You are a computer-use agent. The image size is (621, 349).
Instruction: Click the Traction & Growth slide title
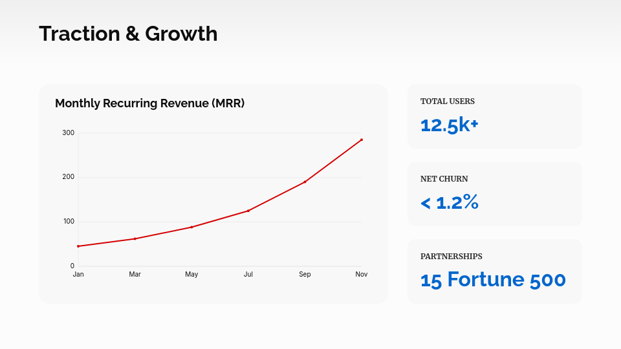pyautogui.click(x=128, y=34)
